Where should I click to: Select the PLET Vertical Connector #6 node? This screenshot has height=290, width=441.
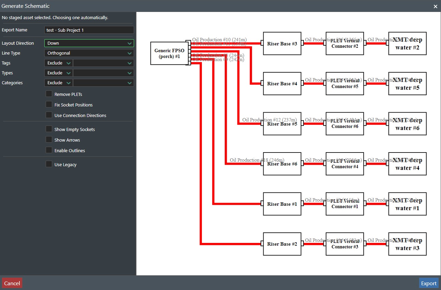pos(345,124)
